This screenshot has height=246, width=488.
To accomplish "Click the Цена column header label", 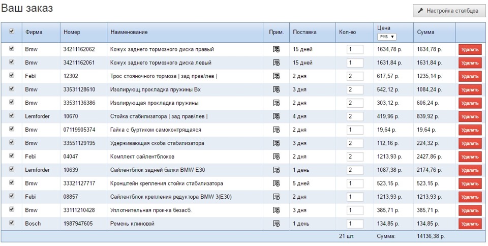I will pyautogui.click(x=383, y=28).
